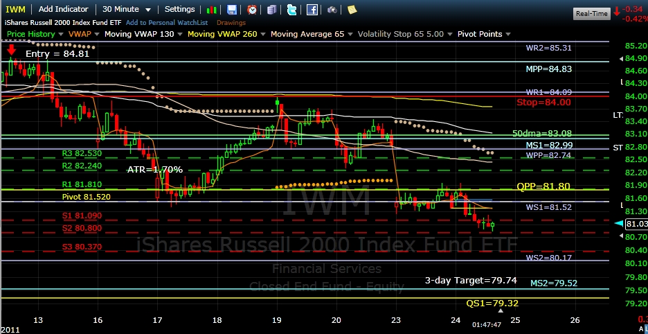Click the IWM ticker symbol
This screenshot has width=648, height=334.
point(15,9)
